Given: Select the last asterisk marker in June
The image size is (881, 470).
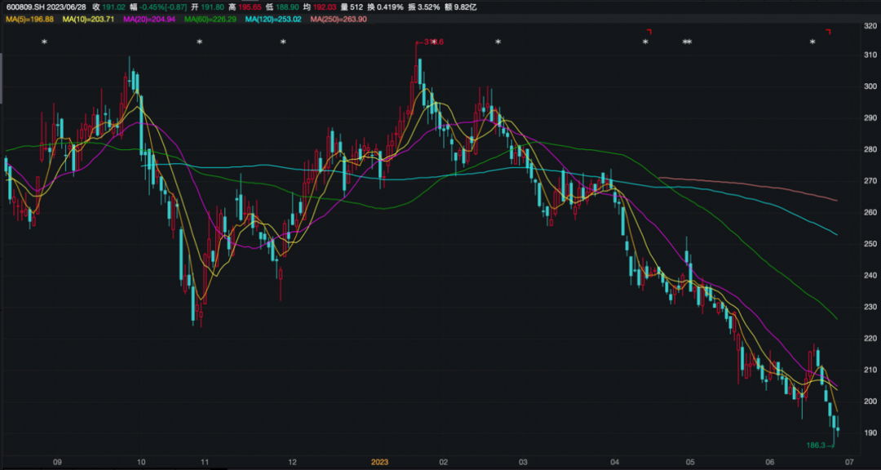Looking at the screenshot, I should [x=812, y=42].
